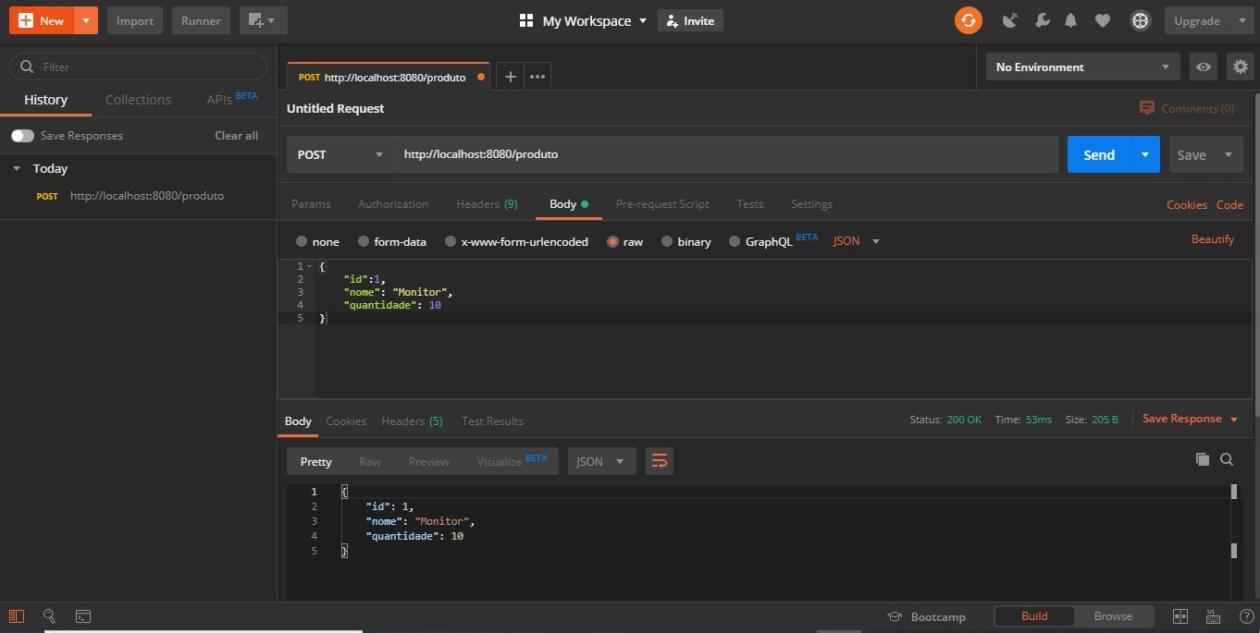This screenshot has width=1260, height=633.
Task: Open the Pre-request Script tab
Action: 662,204
